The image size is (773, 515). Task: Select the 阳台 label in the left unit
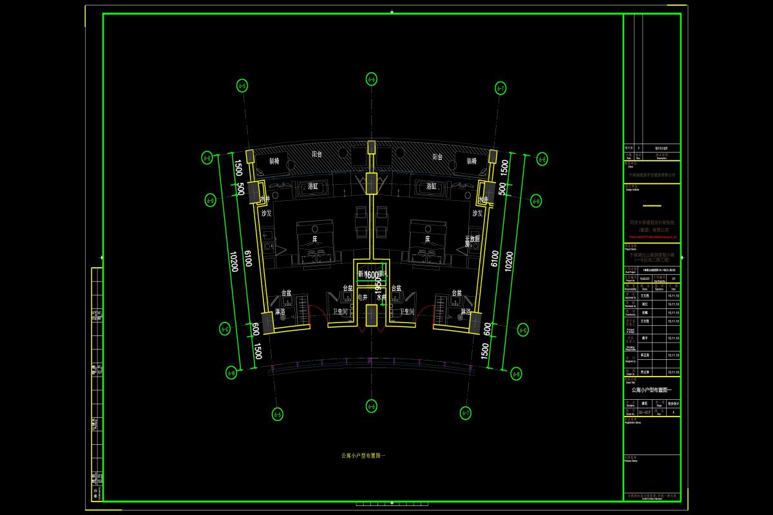317,155
